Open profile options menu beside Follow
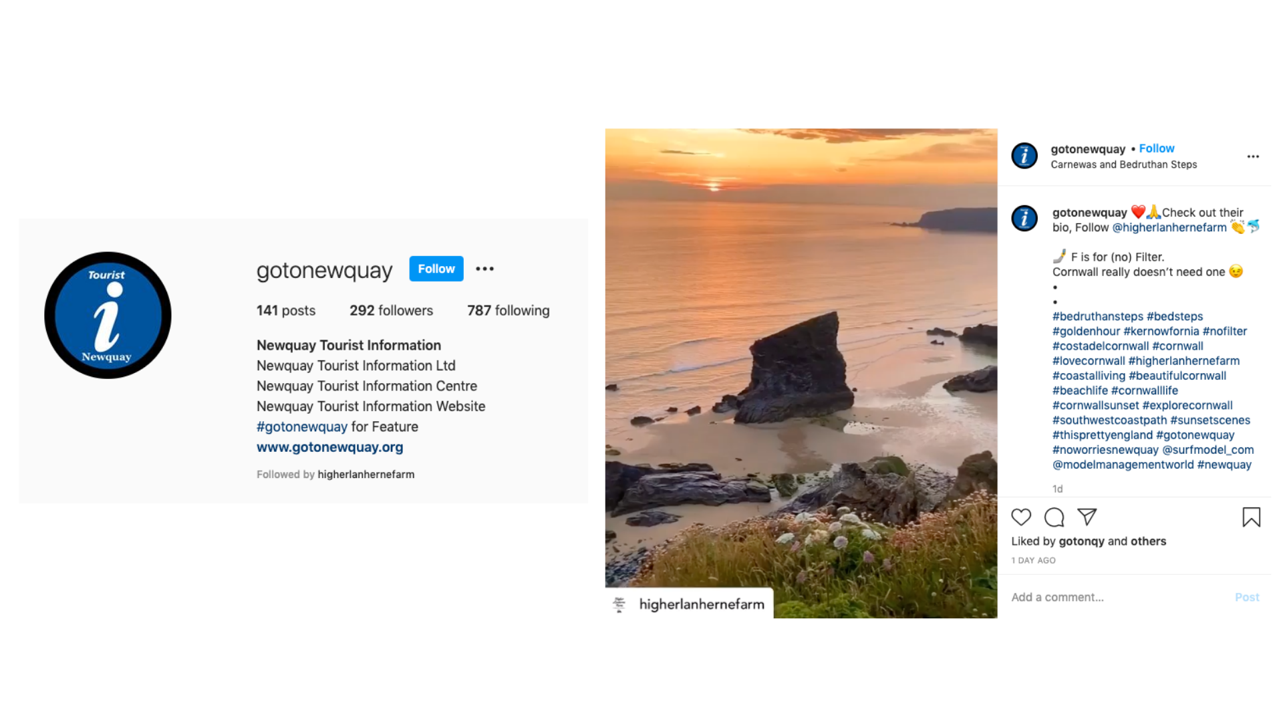The width and height of the screenshot is (1283, 722). pos(484,269)
